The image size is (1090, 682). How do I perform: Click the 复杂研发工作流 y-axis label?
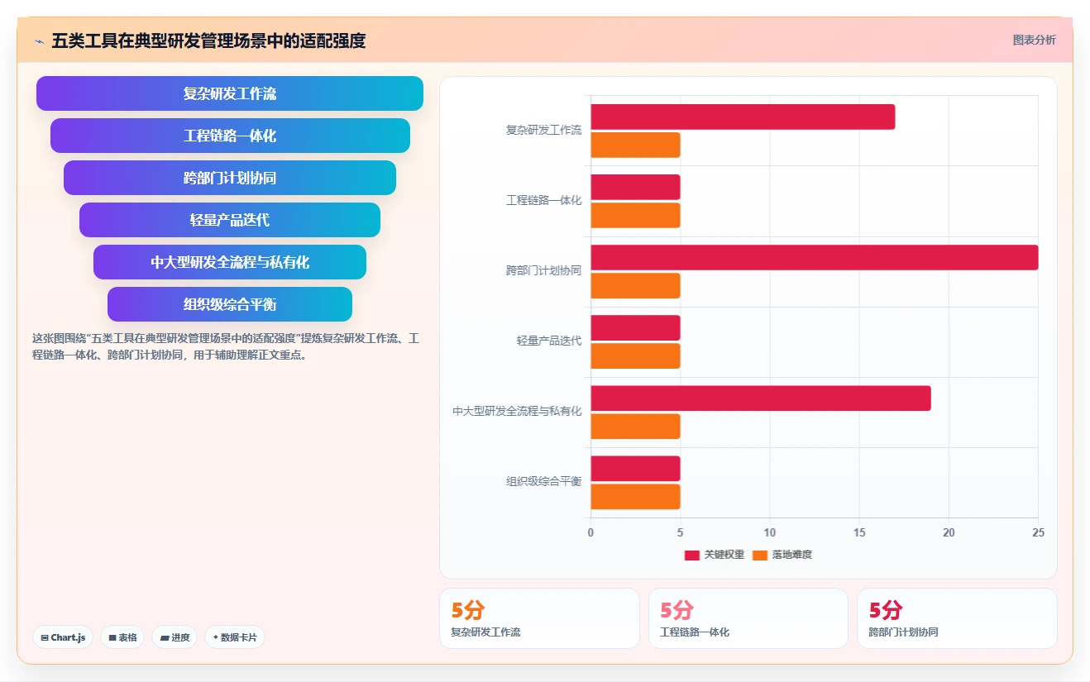(x=544, y=130)
